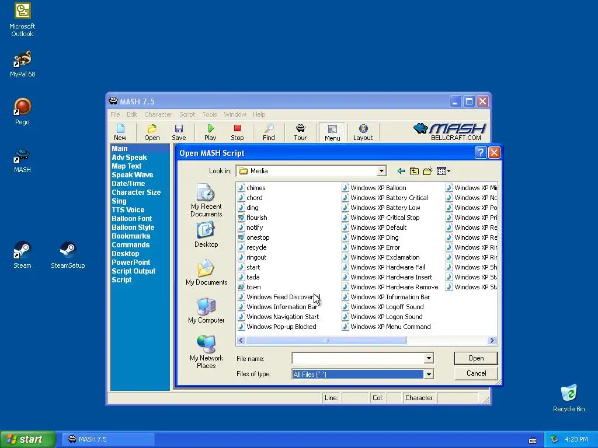Click the Open folder toolbar icon in MASH
Screen dimensions: 598x448
152,132
